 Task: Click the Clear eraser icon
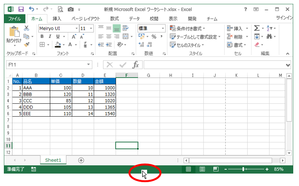[257, 44]
